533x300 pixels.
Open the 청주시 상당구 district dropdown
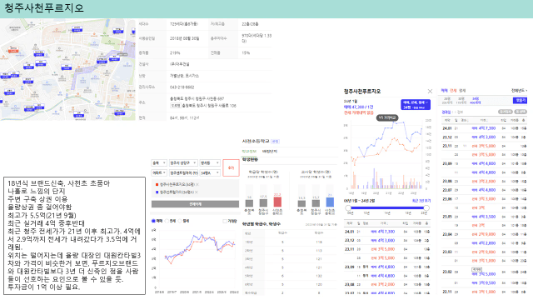(183, 163)
